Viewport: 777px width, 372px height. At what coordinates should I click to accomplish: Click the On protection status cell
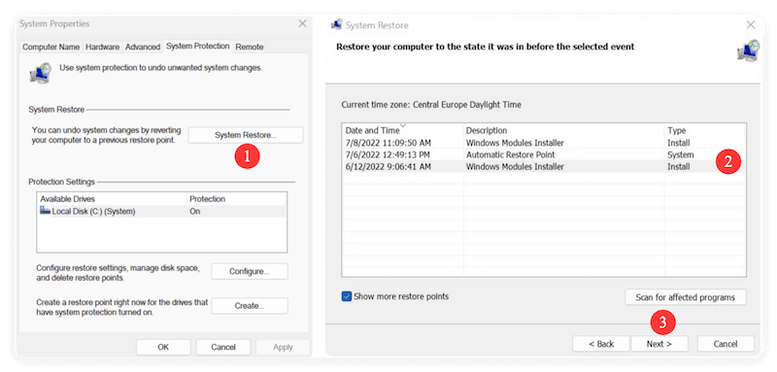click(195, 212)
